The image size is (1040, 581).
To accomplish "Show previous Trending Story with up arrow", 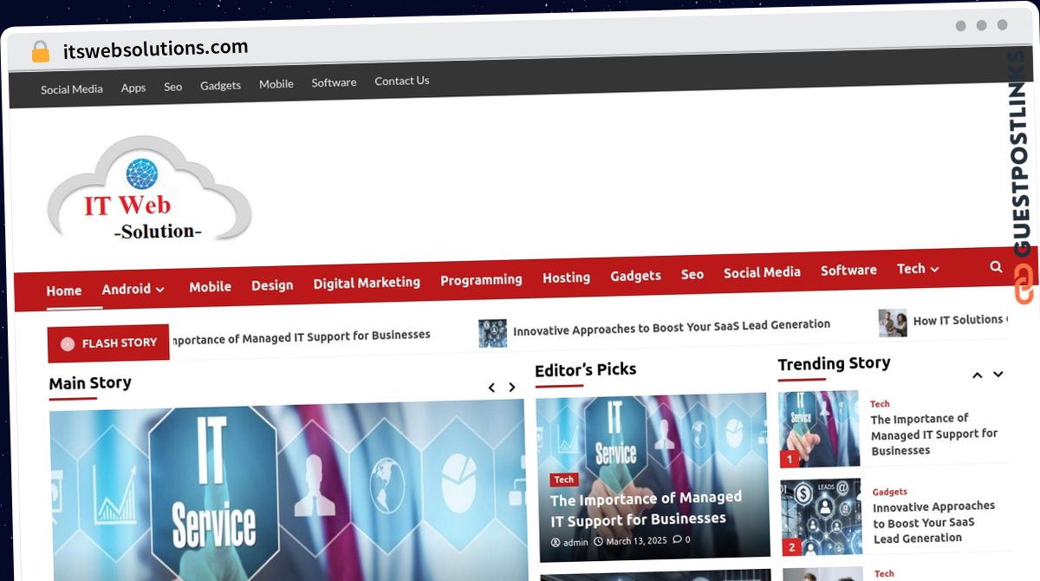I will point(977,375).
